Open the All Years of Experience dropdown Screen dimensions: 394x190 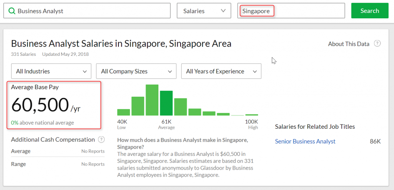pos(221,71)
